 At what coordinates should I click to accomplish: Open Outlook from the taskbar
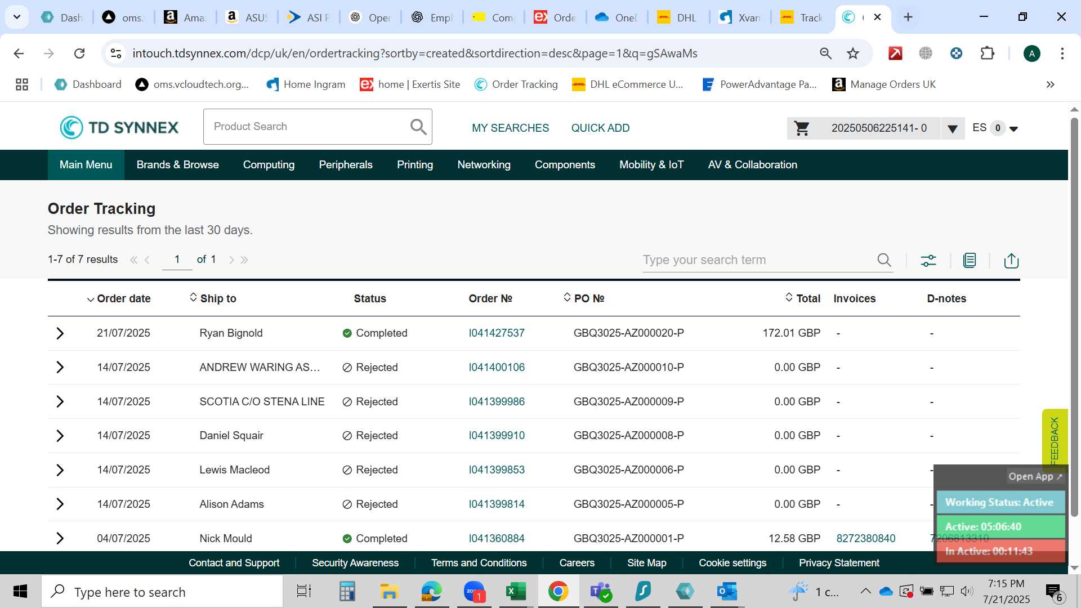coord(727,592)
